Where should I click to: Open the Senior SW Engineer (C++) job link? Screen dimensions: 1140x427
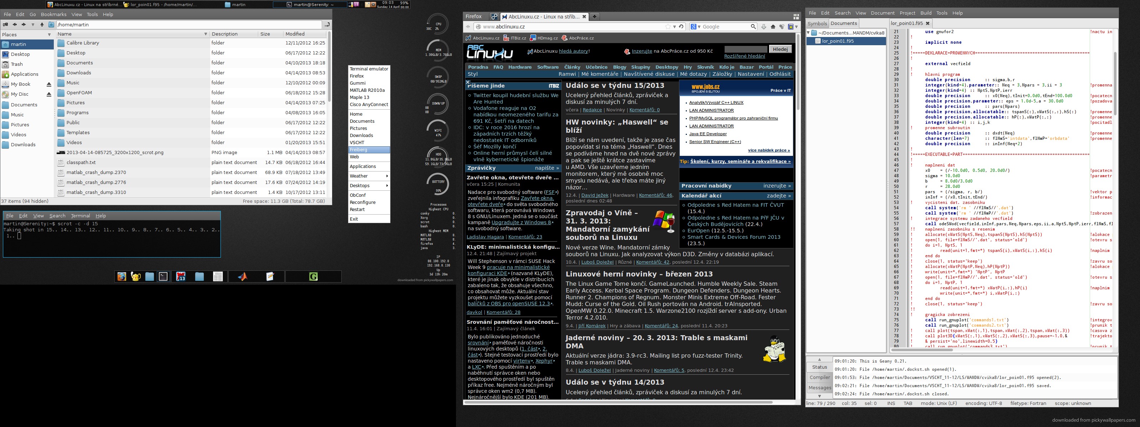[715, 142]
